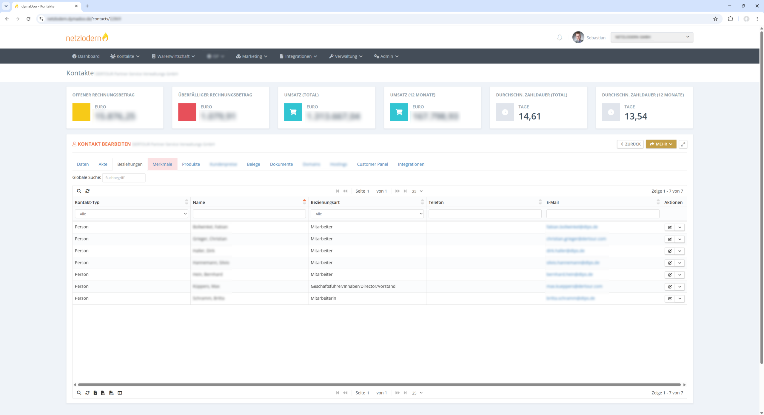Viewport: 764px width, 415px height.
Task: Open the Warenwirtschaft menu
Action: click(173, 56)
